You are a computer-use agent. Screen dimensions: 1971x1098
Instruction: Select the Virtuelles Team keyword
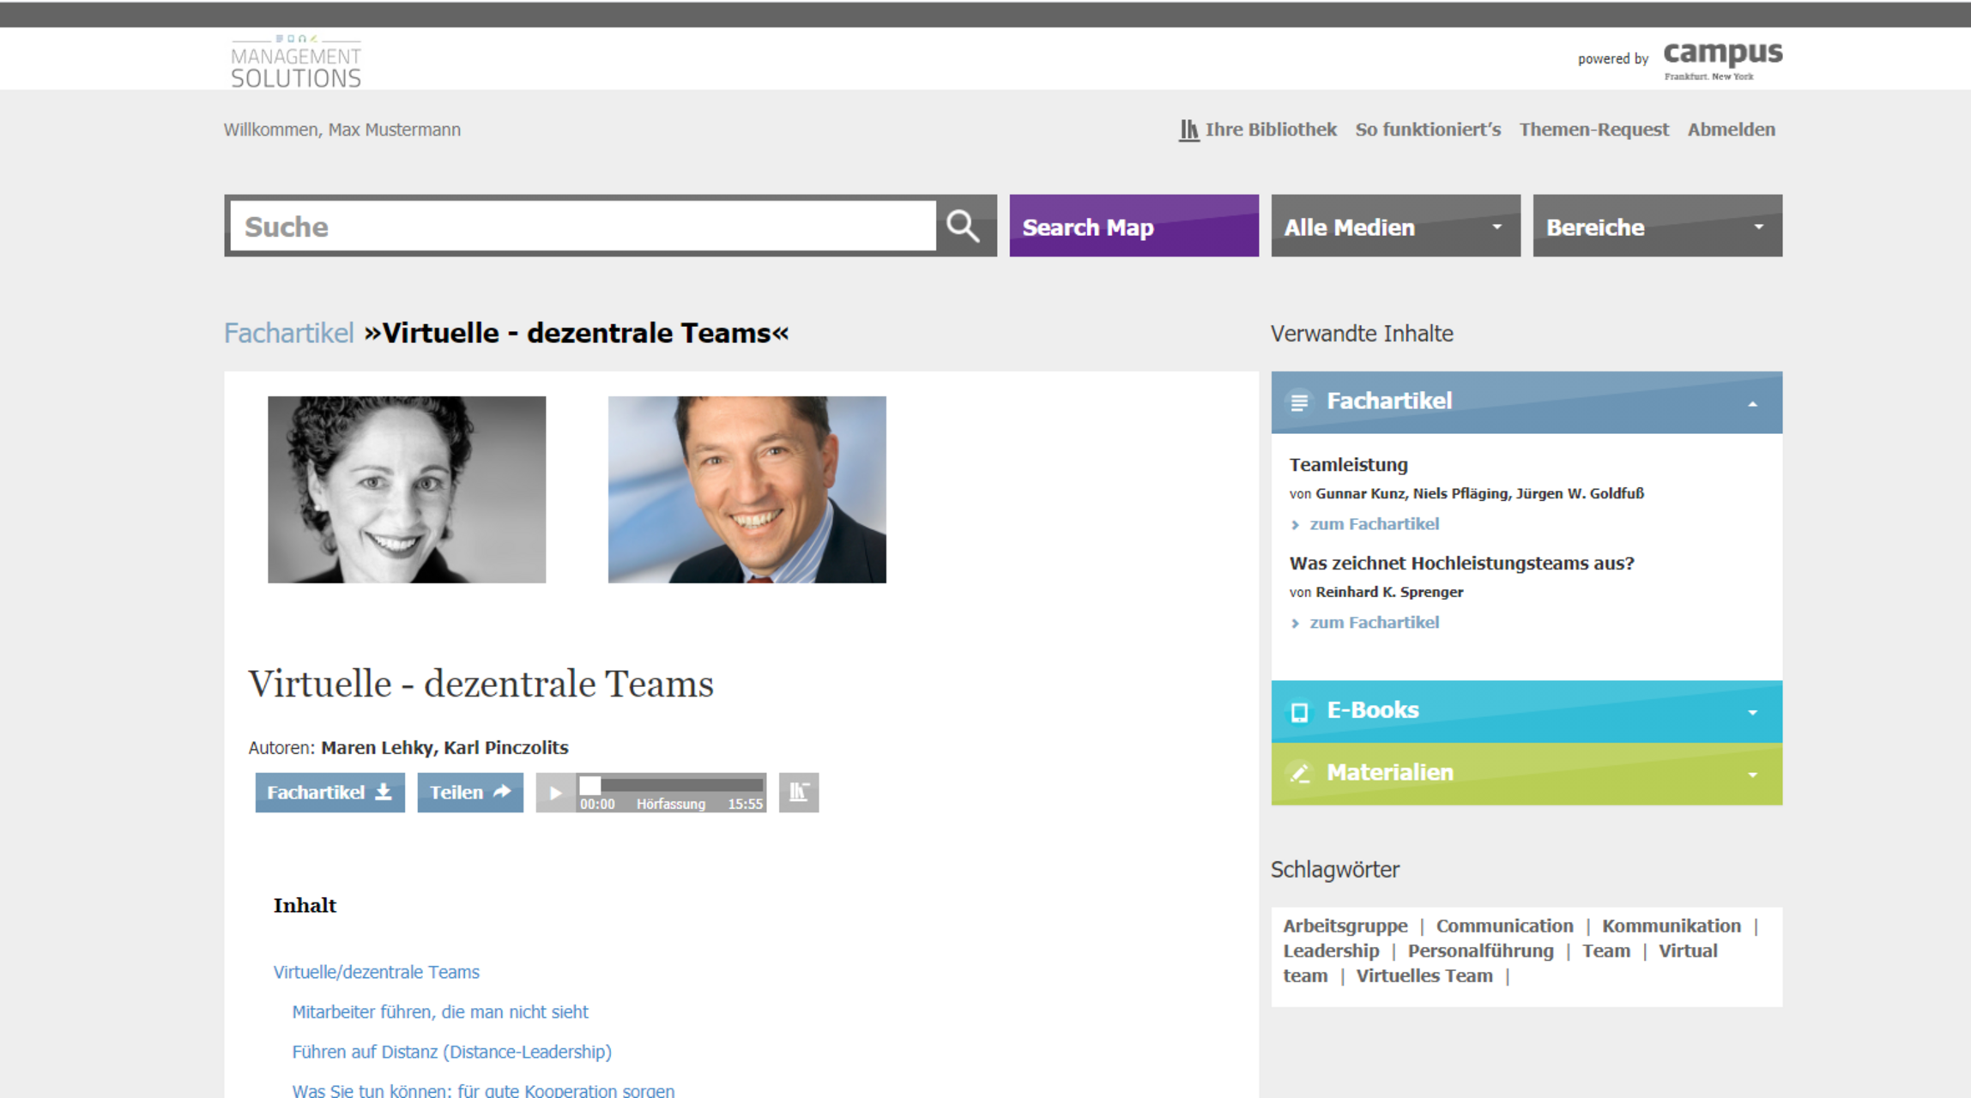click(x=1424, y=976)
